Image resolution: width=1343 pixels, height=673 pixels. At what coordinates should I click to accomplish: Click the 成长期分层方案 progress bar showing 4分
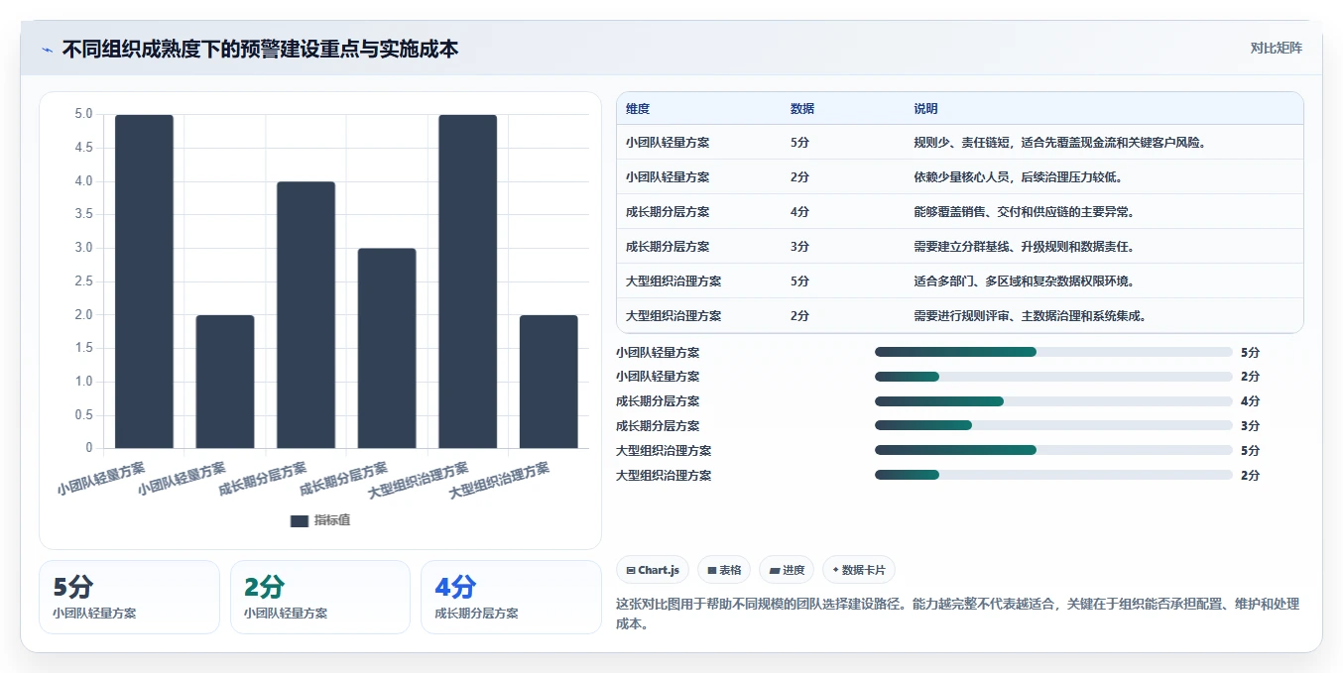click(x=1053, y=401)
